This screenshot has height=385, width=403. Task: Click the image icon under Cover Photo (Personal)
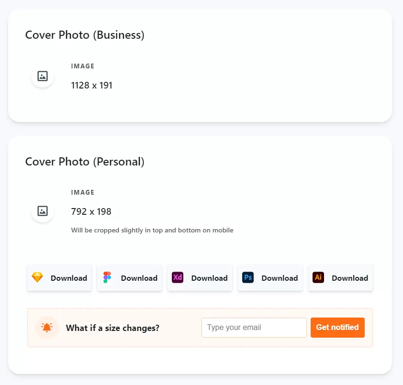click(x=43, y=211)
